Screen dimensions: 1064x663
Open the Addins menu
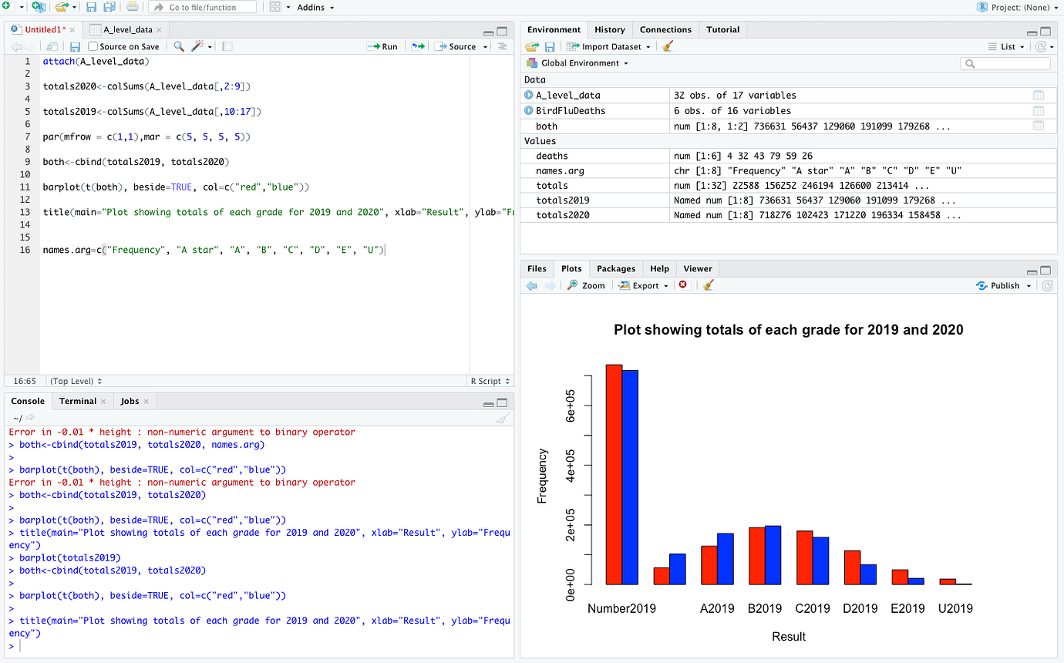[x=315, y=7]
